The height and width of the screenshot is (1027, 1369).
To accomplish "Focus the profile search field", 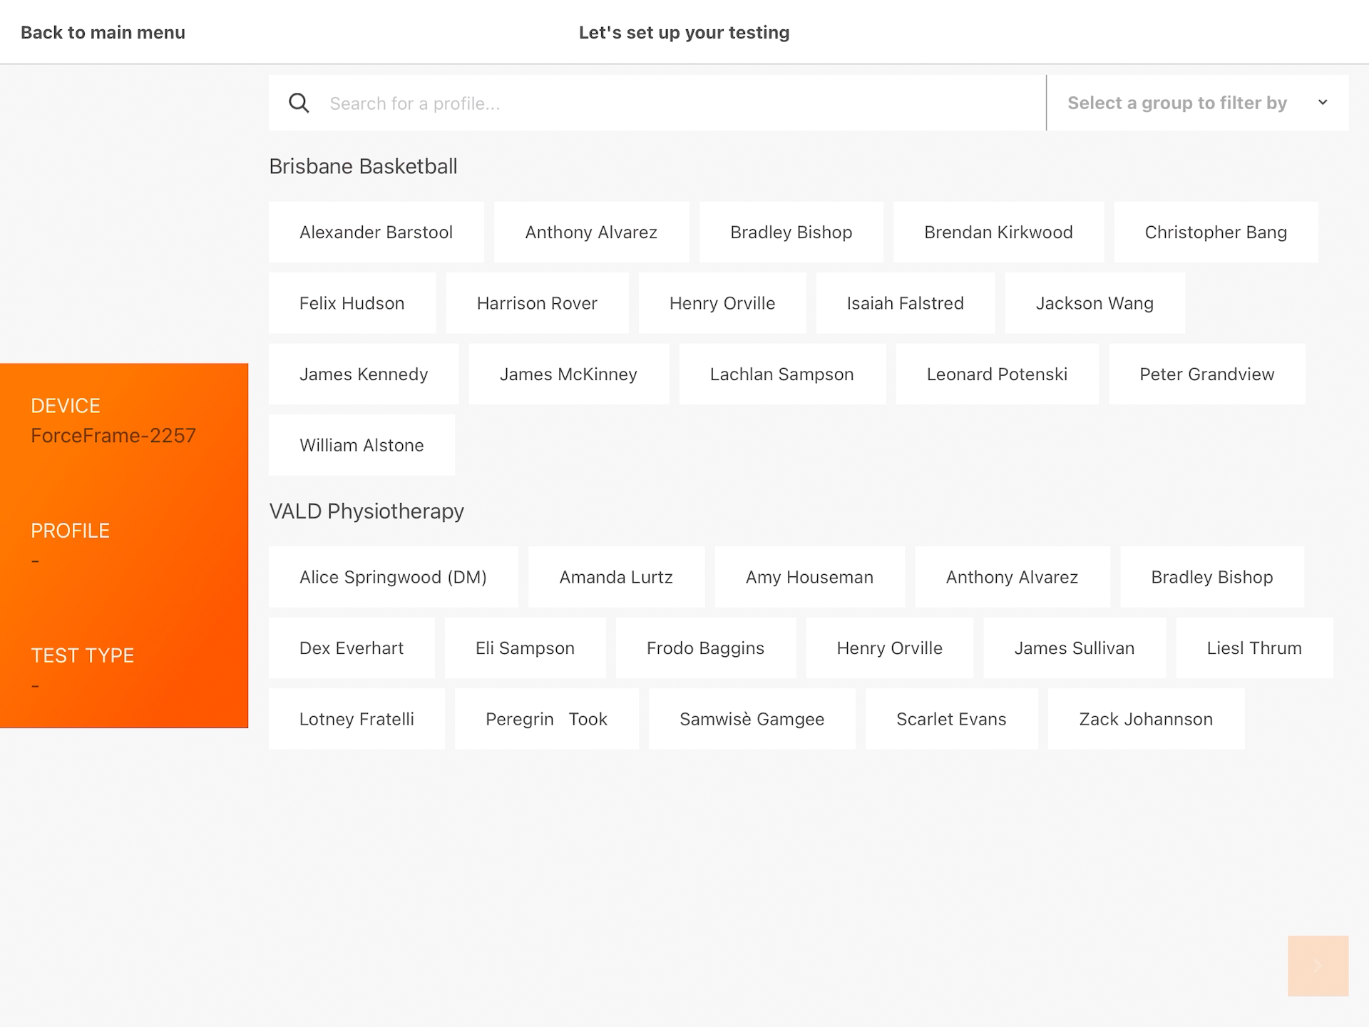I will pos(657,103).
